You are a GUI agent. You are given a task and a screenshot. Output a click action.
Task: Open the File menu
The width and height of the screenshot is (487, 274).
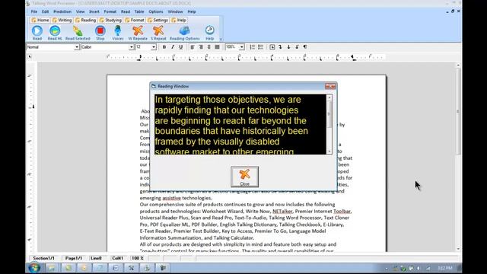(x=33, y=11)
